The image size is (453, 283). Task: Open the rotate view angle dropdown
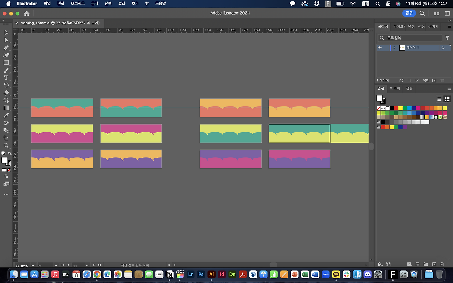56,265
